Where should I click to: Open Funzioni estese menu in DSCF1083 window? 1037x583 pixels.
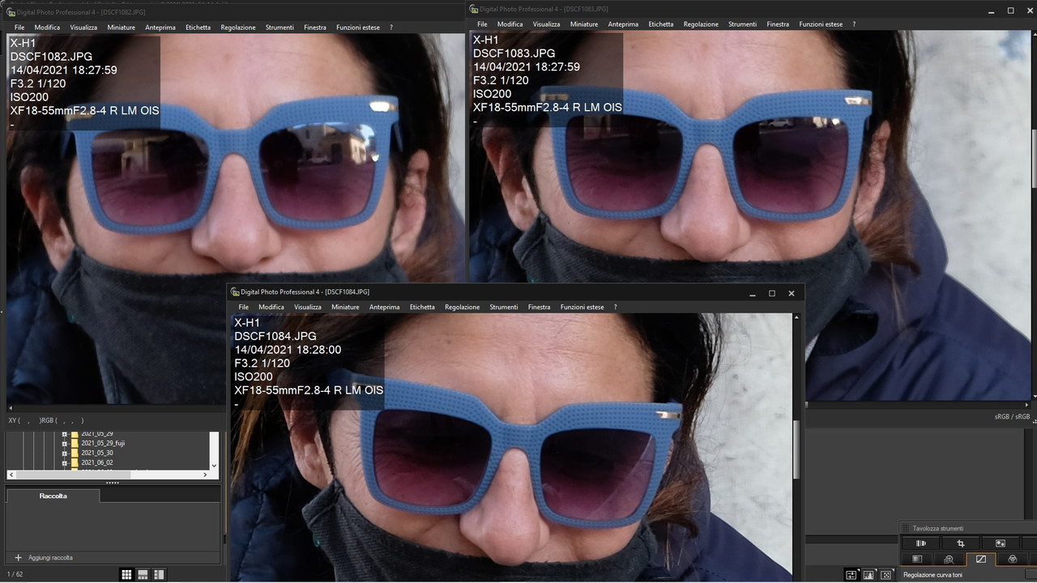821,24
